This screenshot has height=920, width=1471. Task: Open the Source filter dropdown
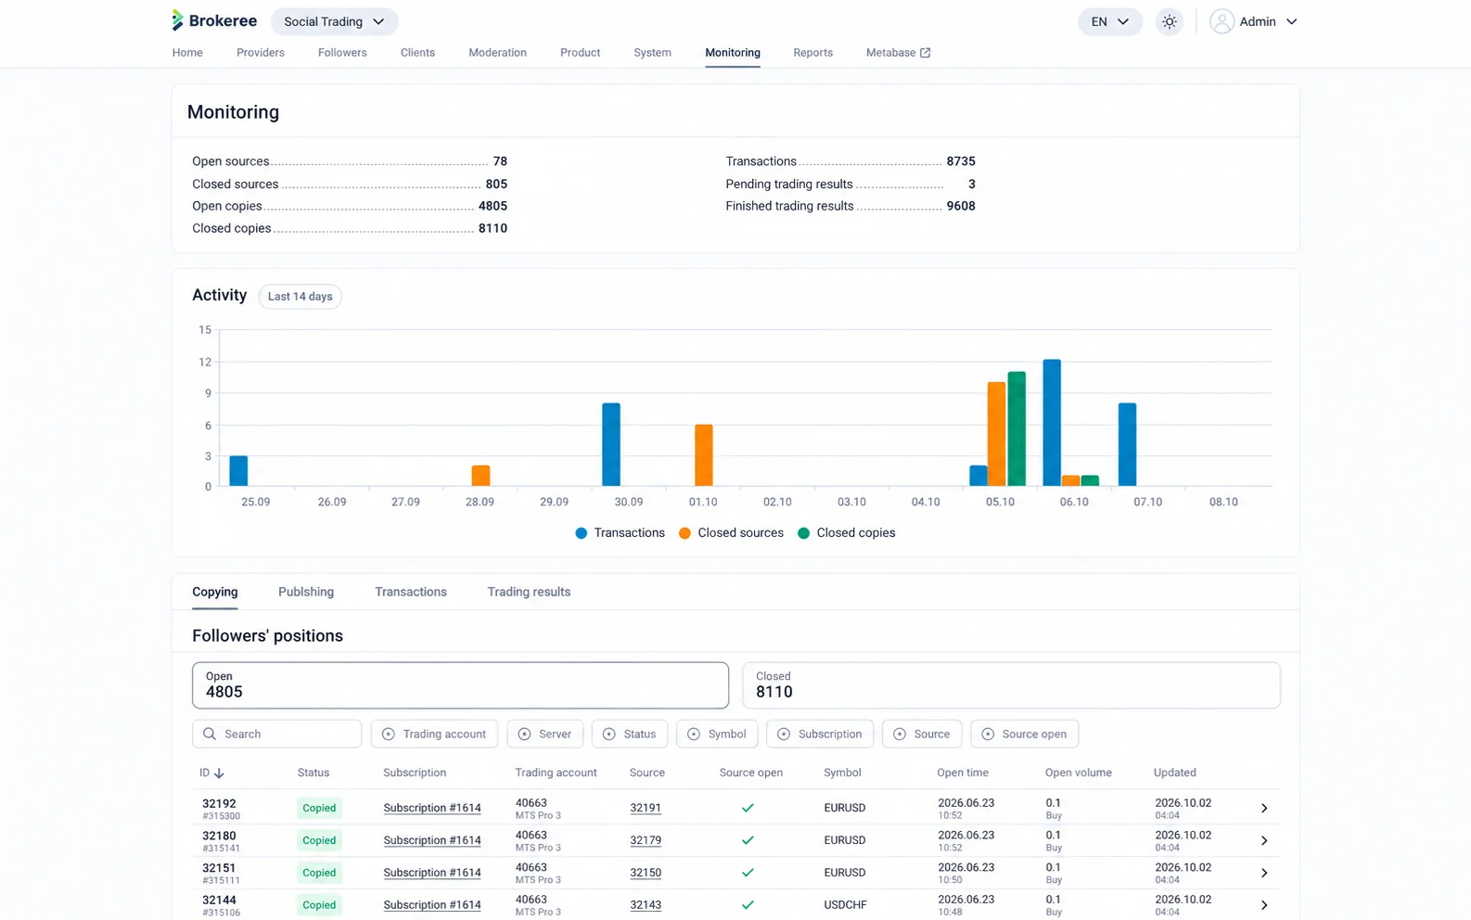coord(922,734)
